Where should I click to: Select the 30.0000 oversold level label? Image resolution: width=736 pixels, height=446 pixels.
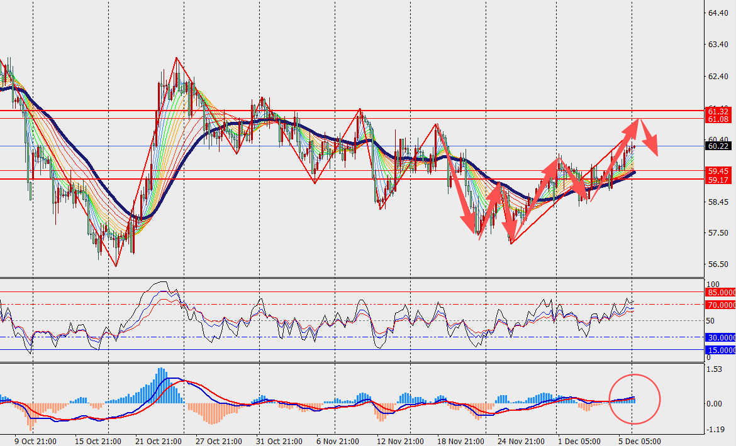(721, 337)
